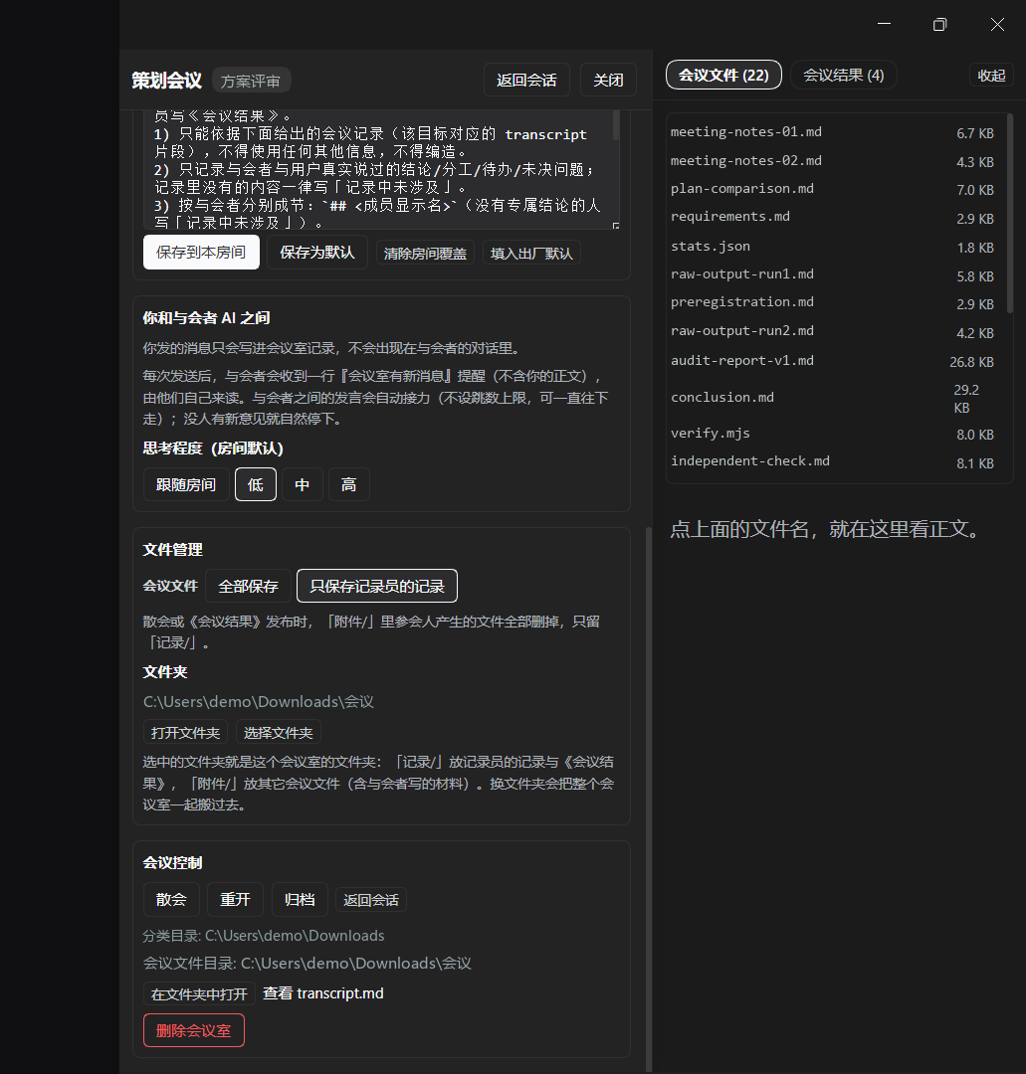The image size is (1026, 1074).
Task: Click 散会 to end the meeting
Action: pyautogui.click(x=171, y=899)
